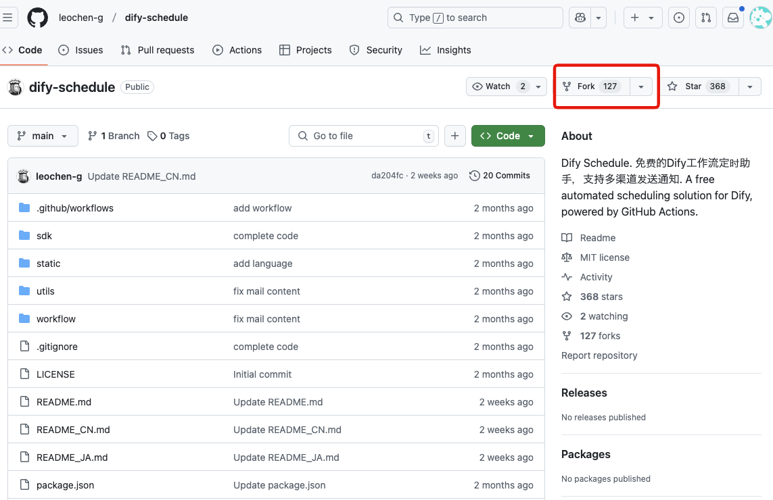Open the Watch notifications dropdown
The width and height of the screenshot is (773, 500).
coord(507,86)
